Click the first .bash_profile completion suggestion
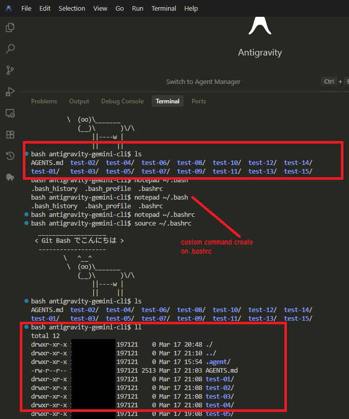Viewport: 349px width, 419px height. [x=108, y=189]
